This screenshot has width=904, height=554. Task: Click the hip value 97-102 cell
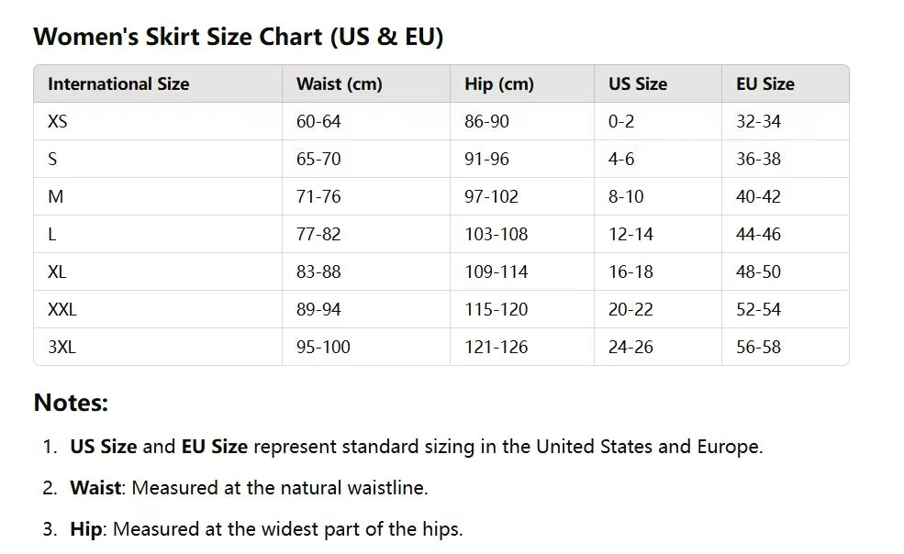491,197
